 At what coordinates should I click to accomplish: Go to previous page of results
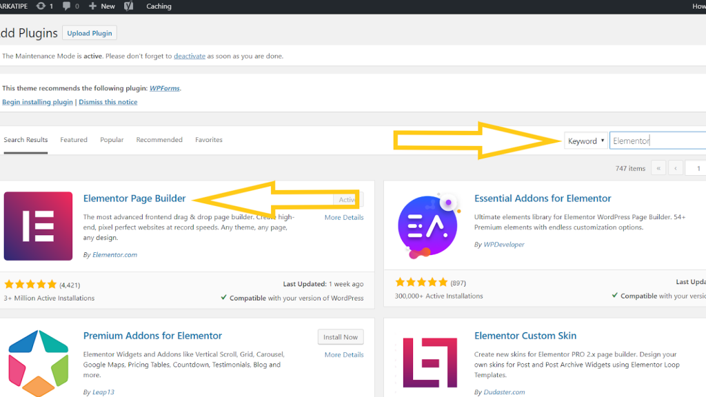(676, 168)
